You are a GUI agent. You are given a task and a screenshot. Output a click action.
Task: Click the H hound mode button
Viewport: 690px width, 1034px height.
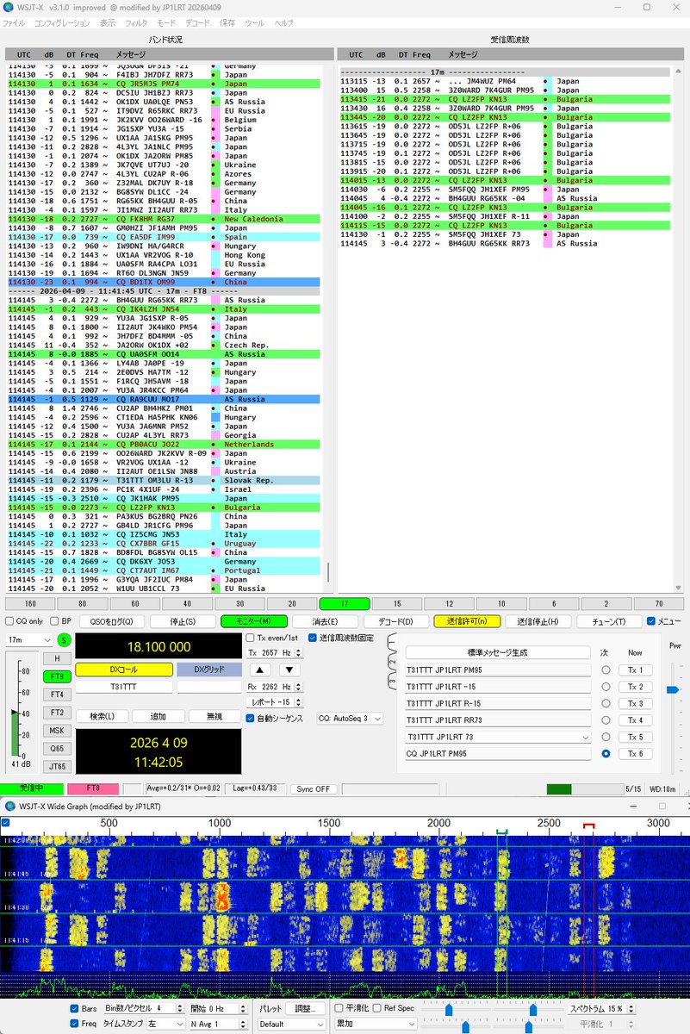[57, 658]
